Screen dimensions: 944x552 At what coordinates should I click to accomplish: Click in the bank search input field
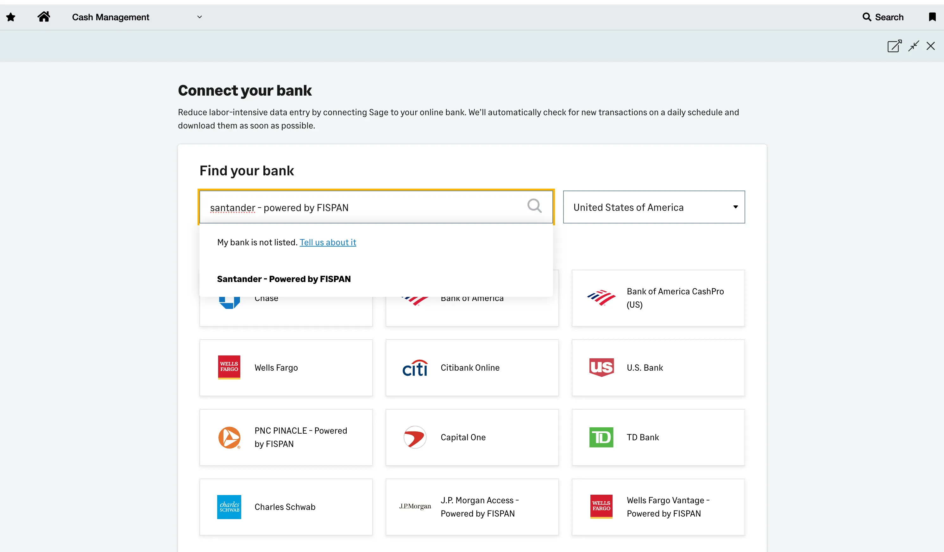click(x=376, y=207)
